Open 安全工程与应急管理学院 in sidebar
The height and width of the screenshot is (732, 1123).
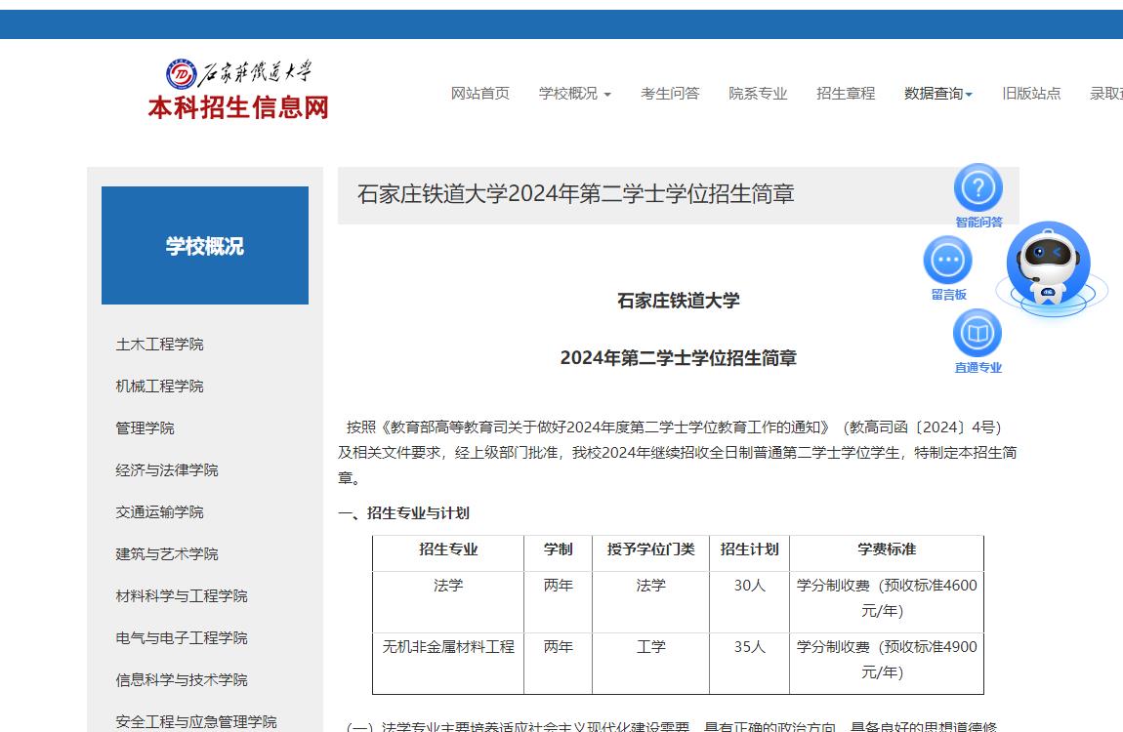(196, 721)
